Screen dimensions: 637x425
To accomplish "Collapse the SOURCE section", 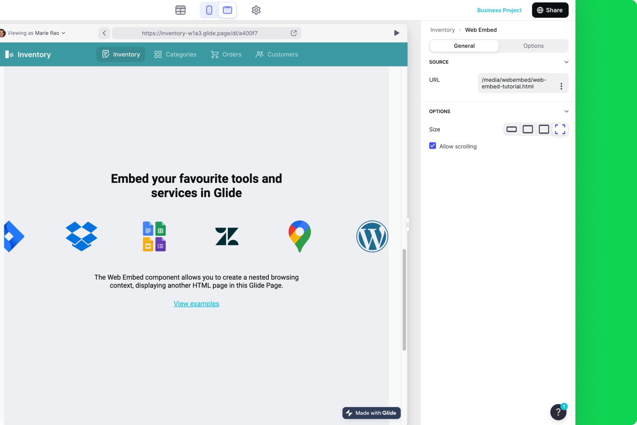I will tap(566, 62).
